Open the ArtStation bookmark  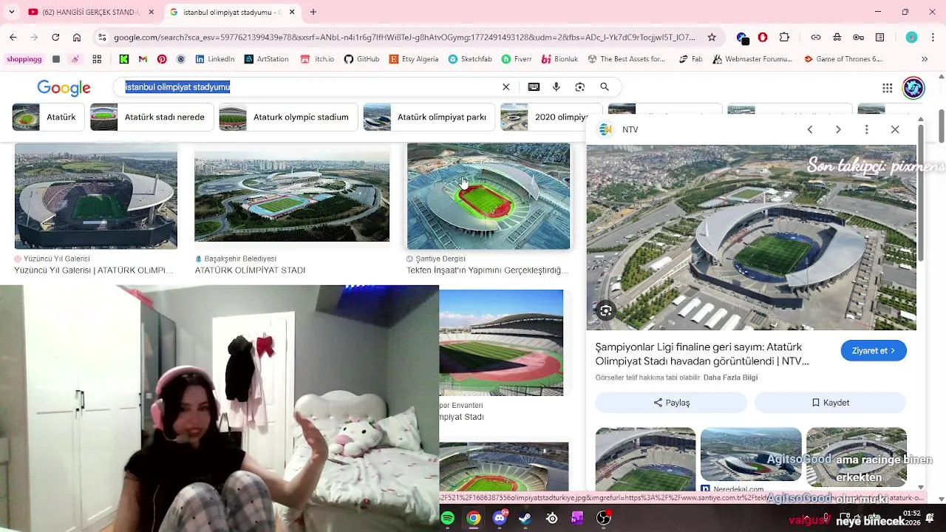click(266, 59)
